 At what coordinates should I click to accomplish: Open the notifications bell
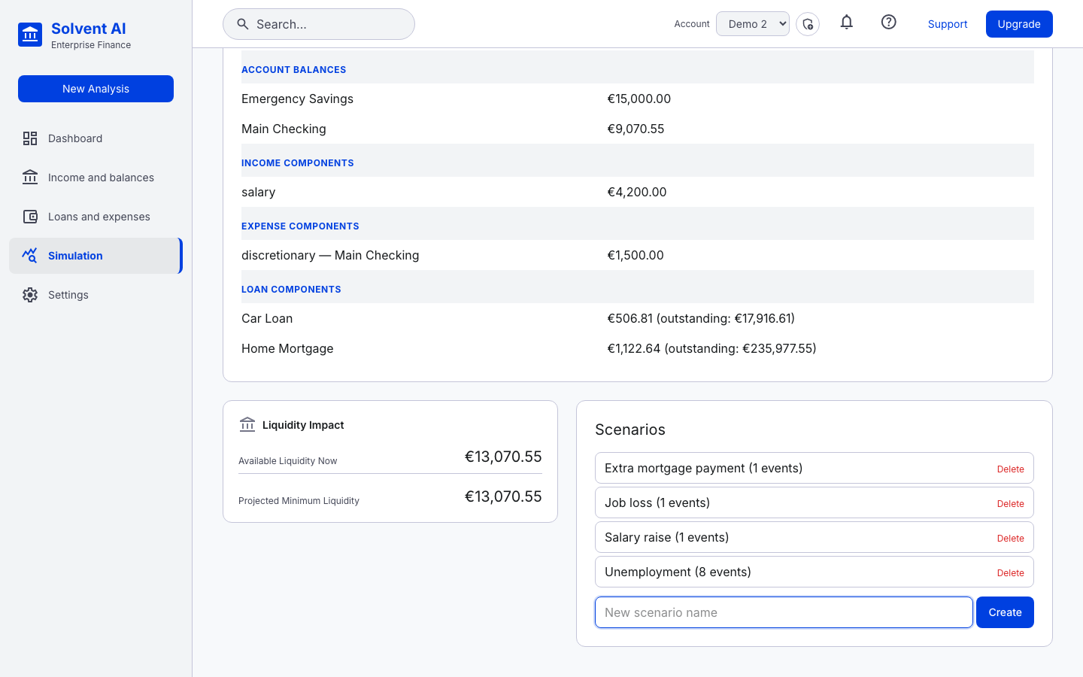[x=847, y=23]
